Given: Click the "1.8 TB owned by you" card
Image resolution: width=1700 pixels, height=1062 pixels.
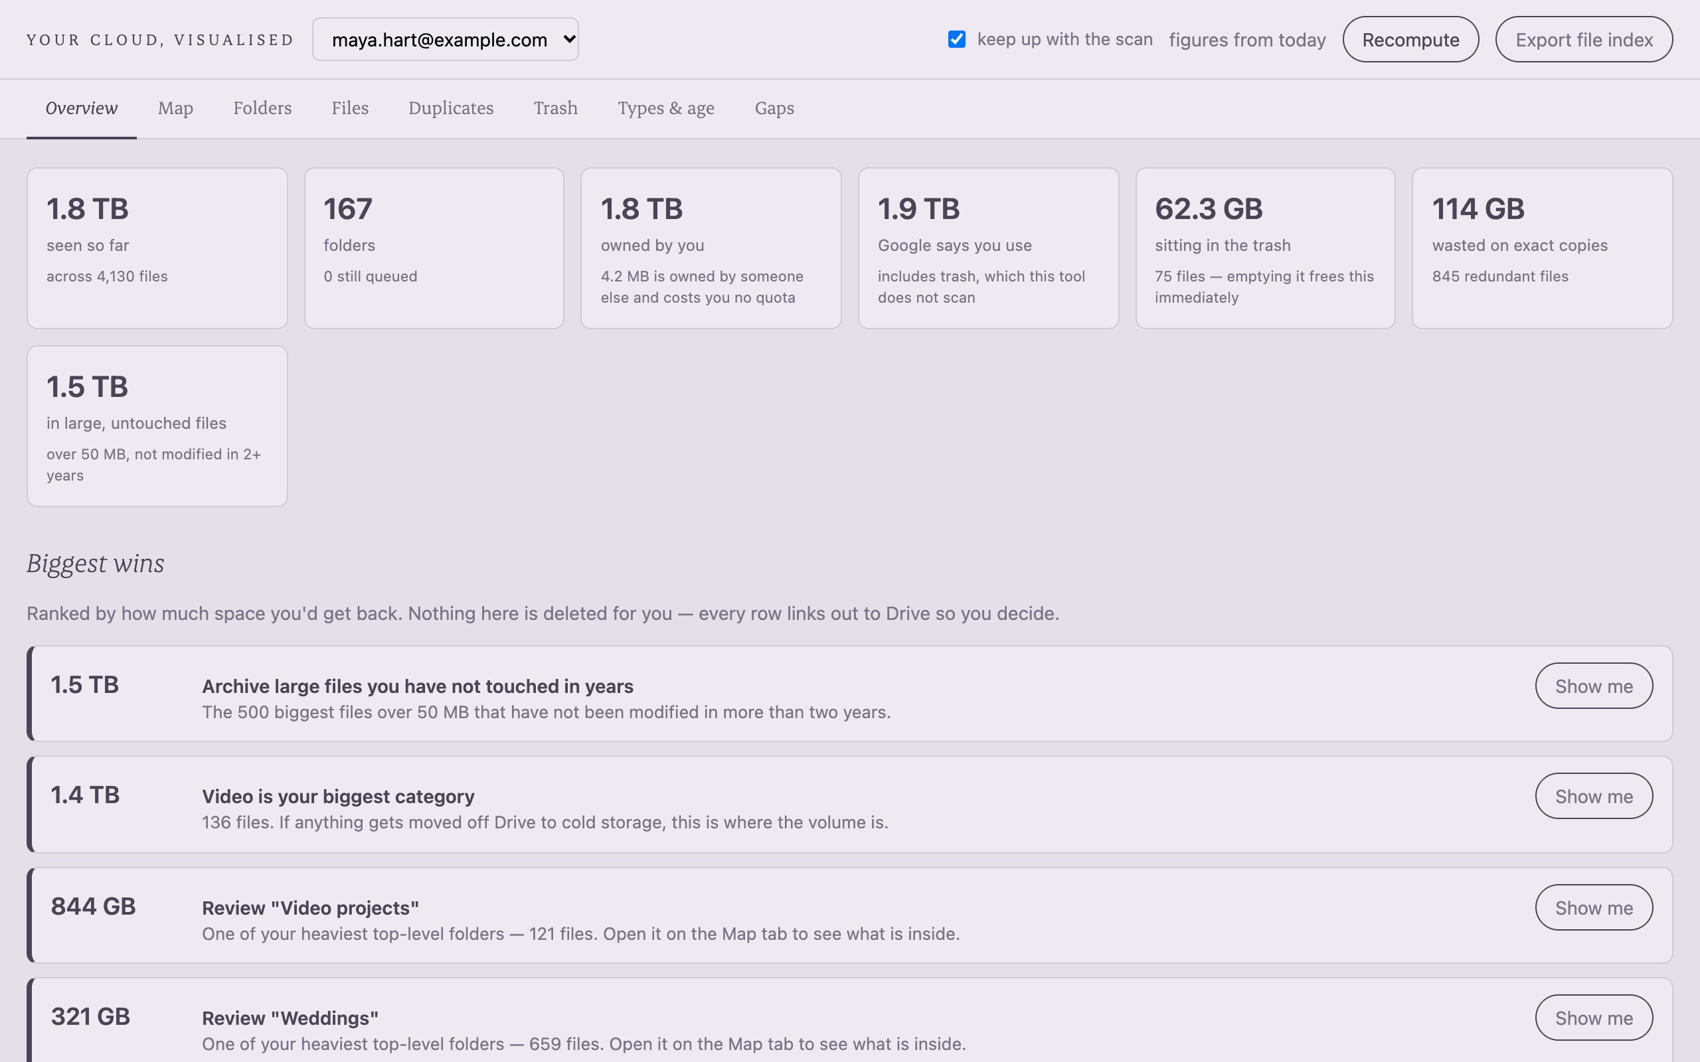Looking at the screenshot, I should [x=711, y=248].
